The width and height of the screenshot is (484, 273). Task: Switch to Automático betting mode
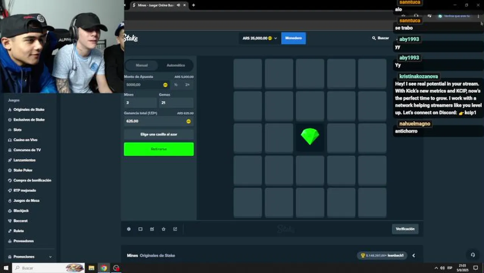[x=176, y=65]
